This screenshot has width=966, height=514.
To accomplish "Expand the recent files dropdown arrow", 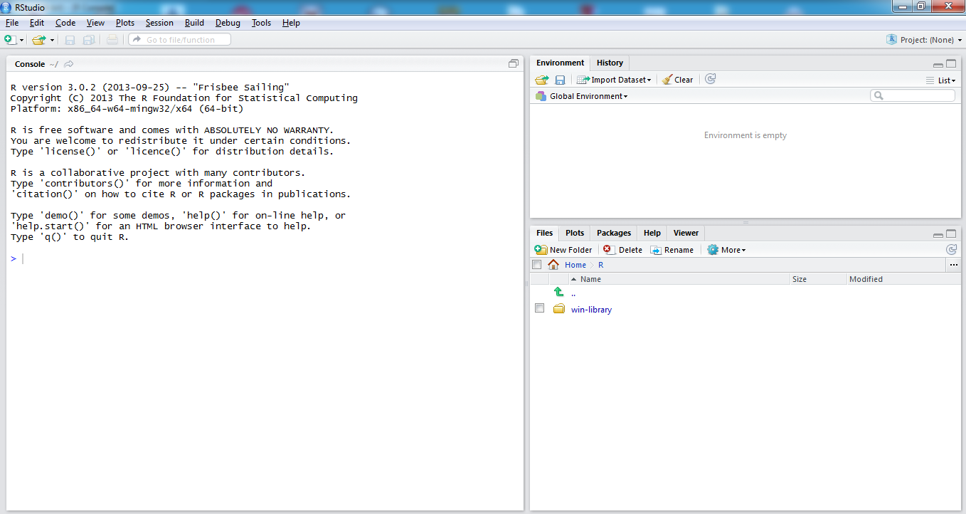I will [52, 41].
